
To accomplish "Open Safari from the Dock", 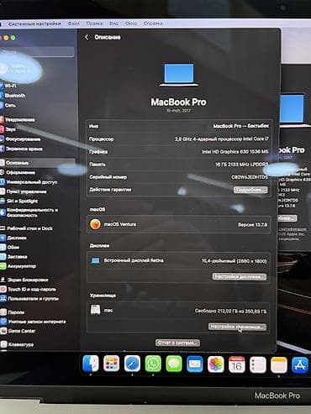I will (132, 364).
